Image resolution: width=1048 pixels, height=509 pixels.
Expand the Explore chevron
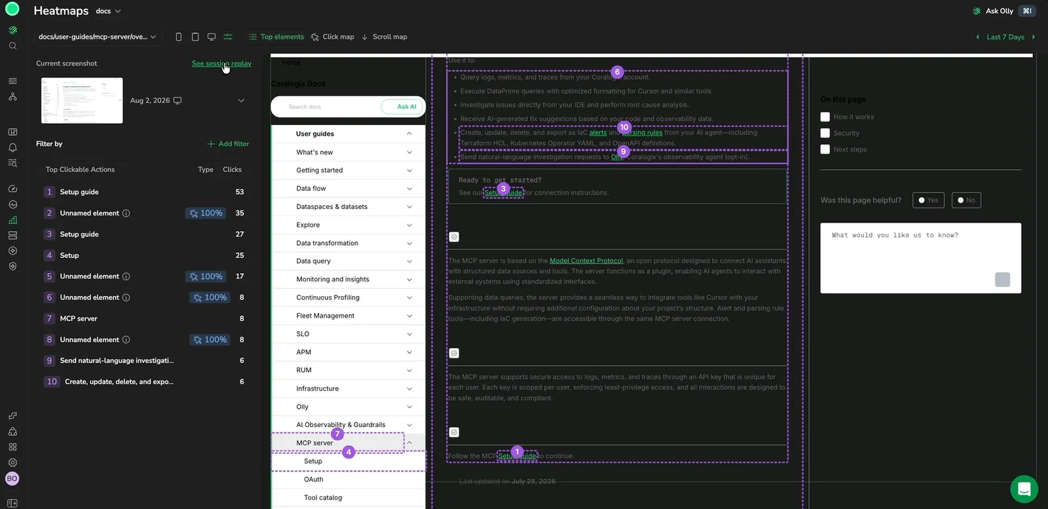[409, 225]
